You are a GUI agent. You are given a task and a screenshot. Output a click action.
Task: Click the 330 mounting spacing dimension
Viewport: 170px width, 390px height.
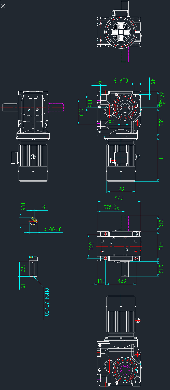pos(91,246)
